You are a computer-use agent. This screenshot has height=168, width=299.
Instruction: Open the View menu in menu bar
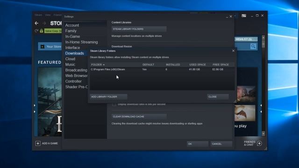click(x=48, y=15)
